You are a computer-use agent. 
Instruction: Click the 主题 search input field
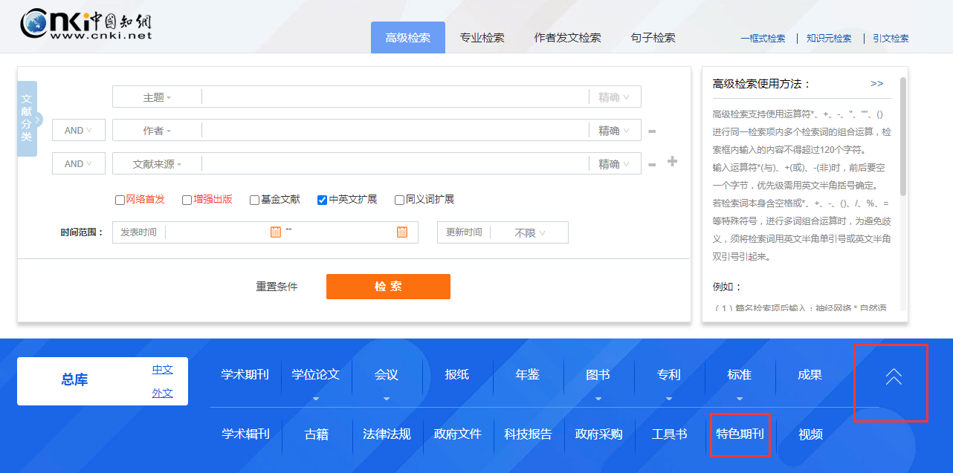[394, 97]
